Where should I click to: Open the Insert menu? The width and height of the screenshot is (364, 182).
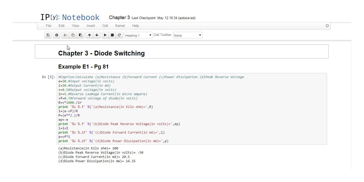click(91, 26)
